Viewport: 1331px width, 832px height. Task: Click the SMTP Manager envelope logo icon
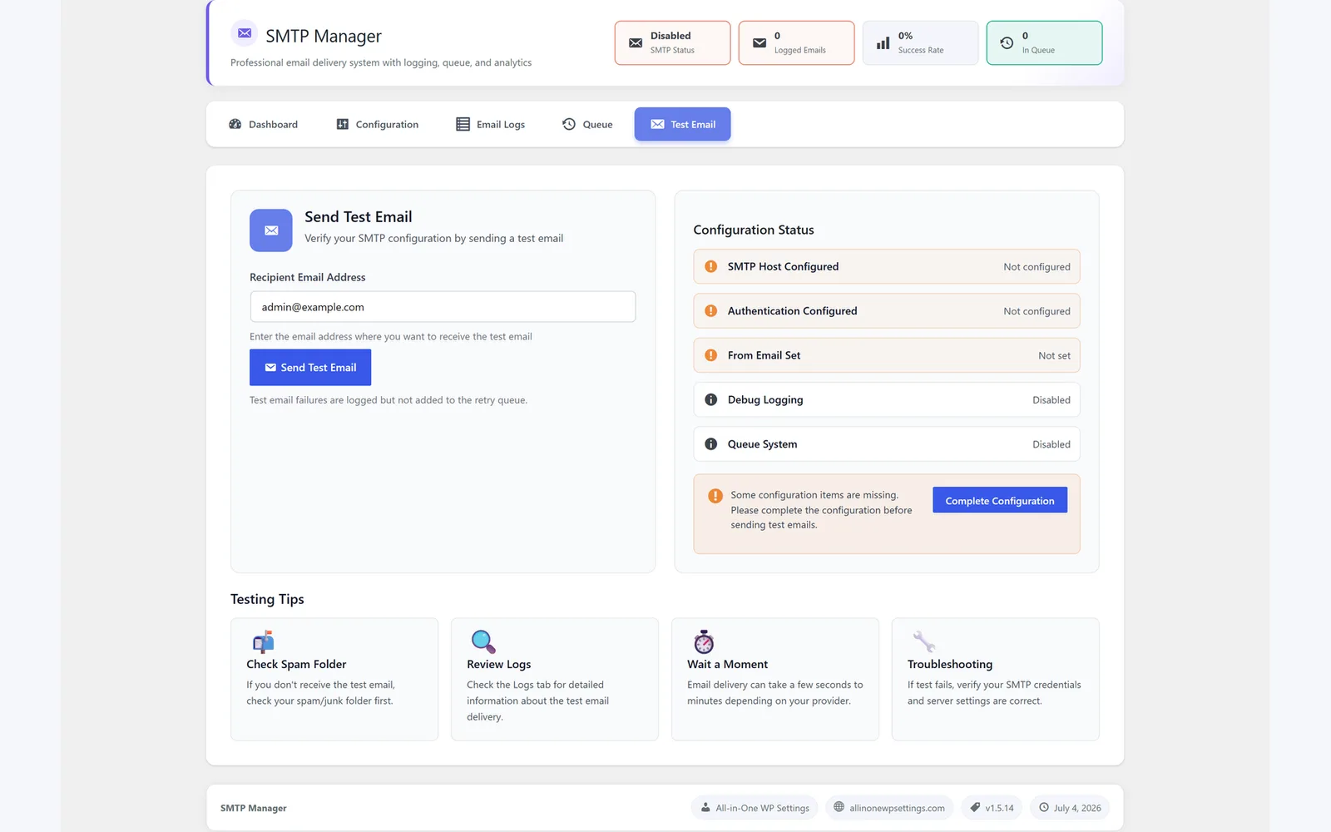pyautogui.click(x=245, y=33)
